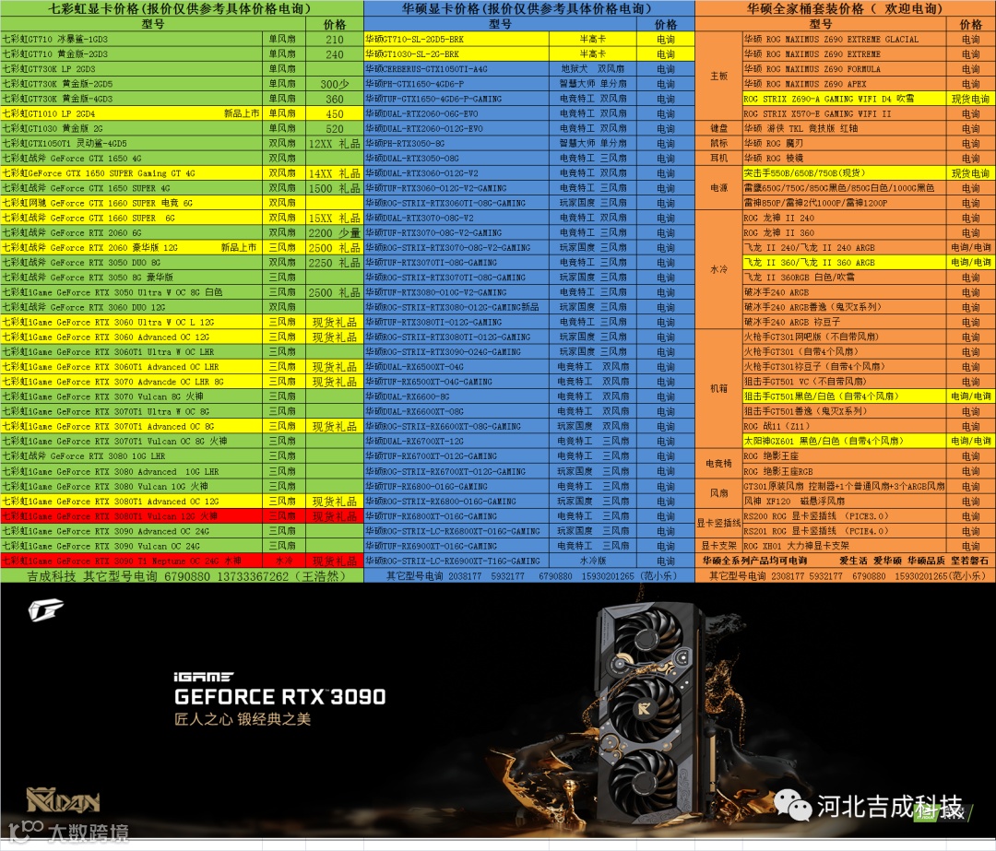This screenshot has width=996, height=851.
Task: Click cell 华硕ROG-STRIX-RTX3060TI-O8G-GAMING
Action: pos(456,203)
